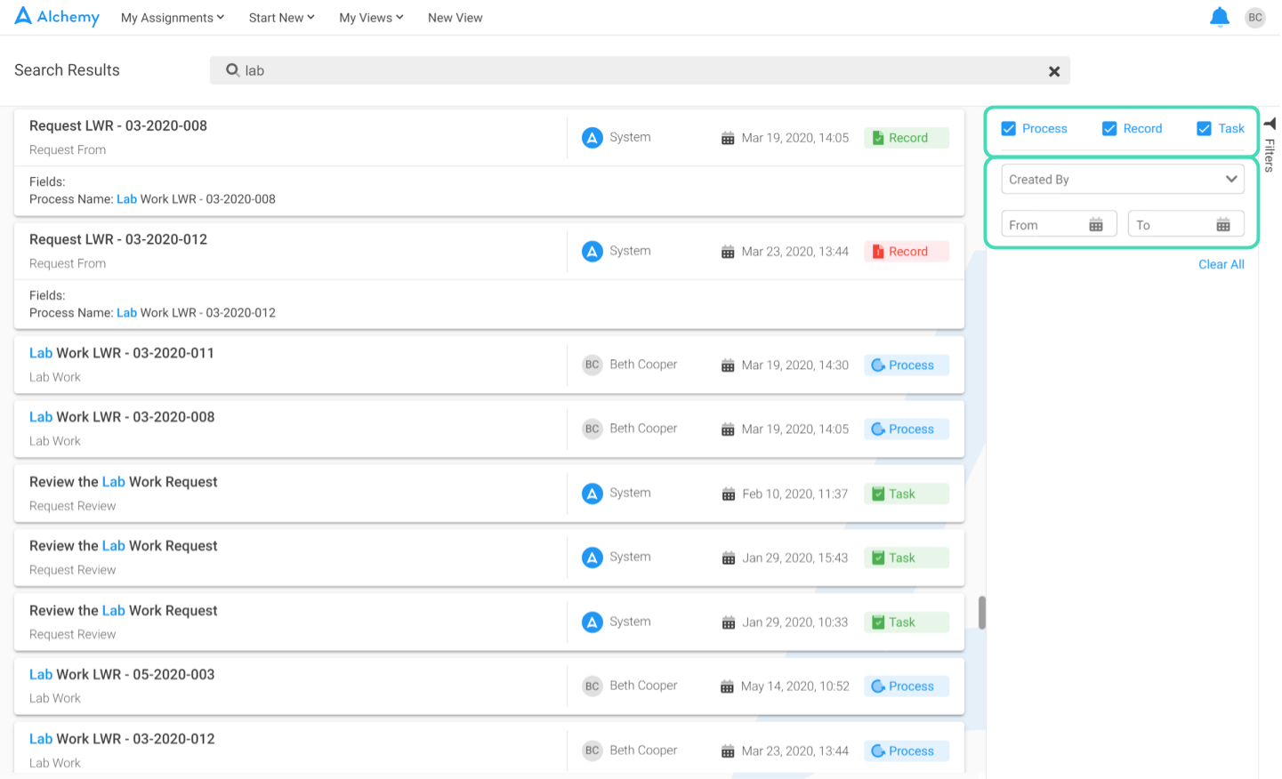Click the results list scrollbar handle
Image resolution: width=1282 pixels, height=779 pixels.
coord(982,613)
